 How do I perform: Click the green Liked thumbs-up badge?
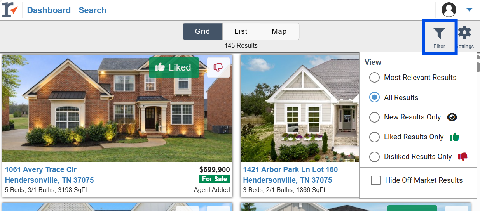point(174,67)
